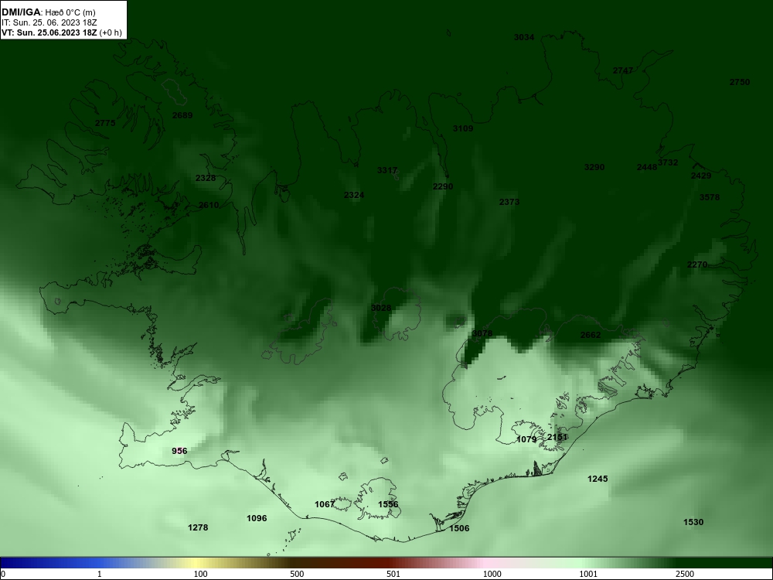Click the map value 3732

(668, 162)
